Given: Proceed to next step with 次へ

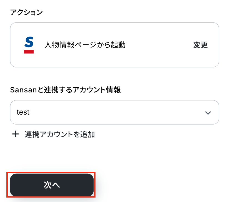Looking at the screenshot, I should point(52,185).
